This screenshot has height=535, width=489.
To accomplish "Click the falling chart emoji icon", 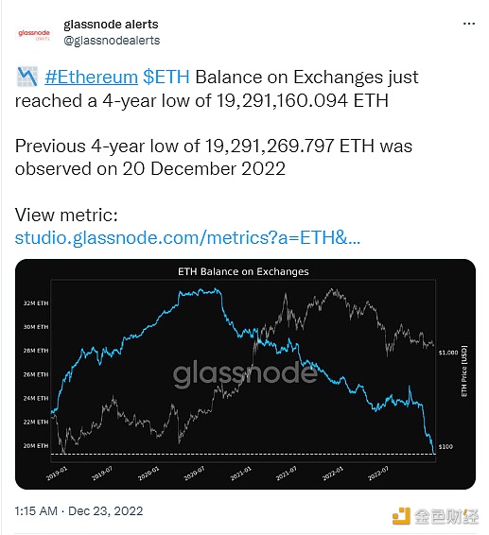I will (27, 77).
